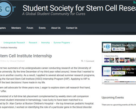Viewport: 136px width, 109px height.
Task: Open the Contact Us menu item
Action: point(72,28)
